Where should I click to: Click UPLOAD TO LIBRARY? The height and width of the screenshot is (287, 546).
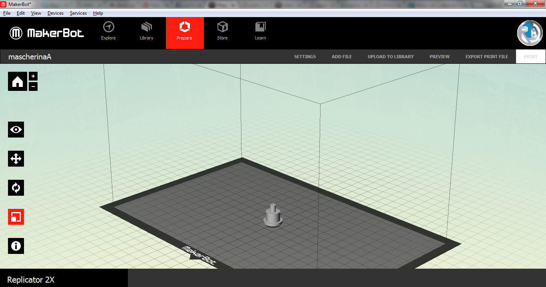tap(391, 57)
